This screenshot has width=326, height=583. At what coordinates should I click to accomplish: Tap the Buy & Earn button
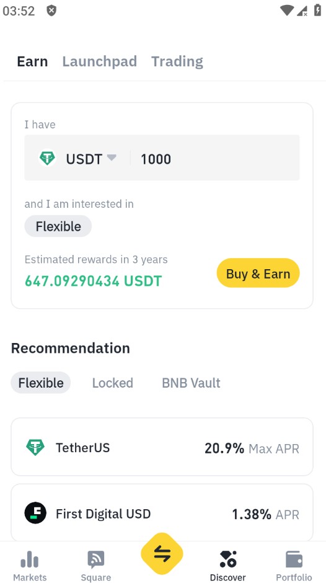coord(258,273)
